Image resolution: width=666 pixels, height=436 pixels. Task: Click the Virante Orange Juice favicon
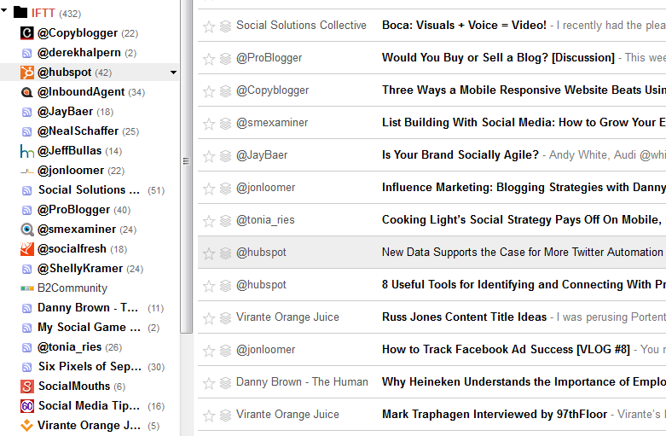[26, 426]
